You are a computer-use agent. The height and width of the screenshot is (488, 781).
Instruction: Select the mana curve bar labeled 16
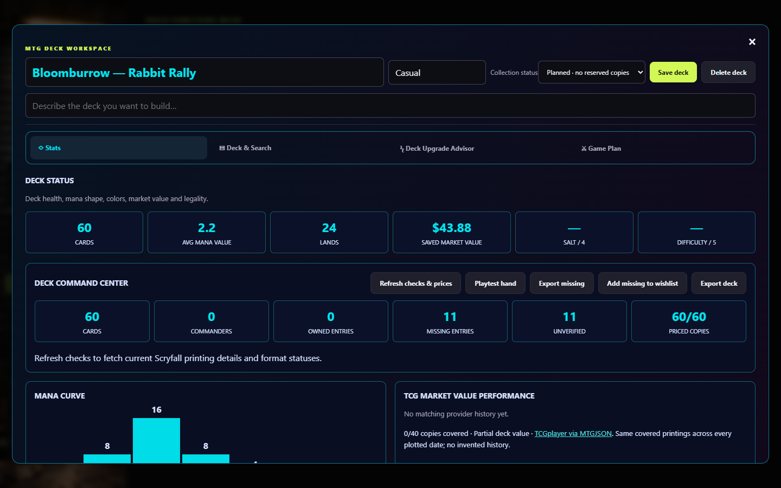156,440
